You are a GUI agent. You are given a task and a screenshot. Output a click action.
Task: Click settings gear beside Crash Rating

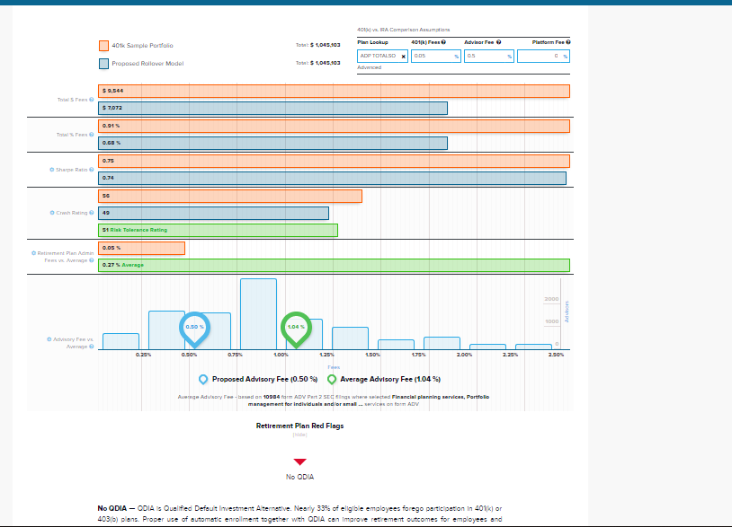click(x=54, y=213)
